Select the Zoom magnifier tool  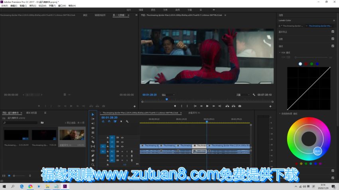93,165
